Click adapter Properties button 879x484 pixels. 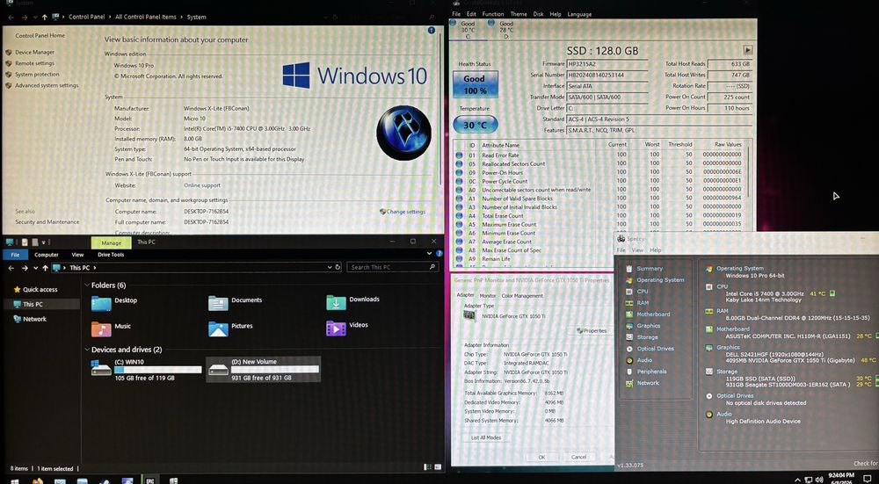coord(592,330)
